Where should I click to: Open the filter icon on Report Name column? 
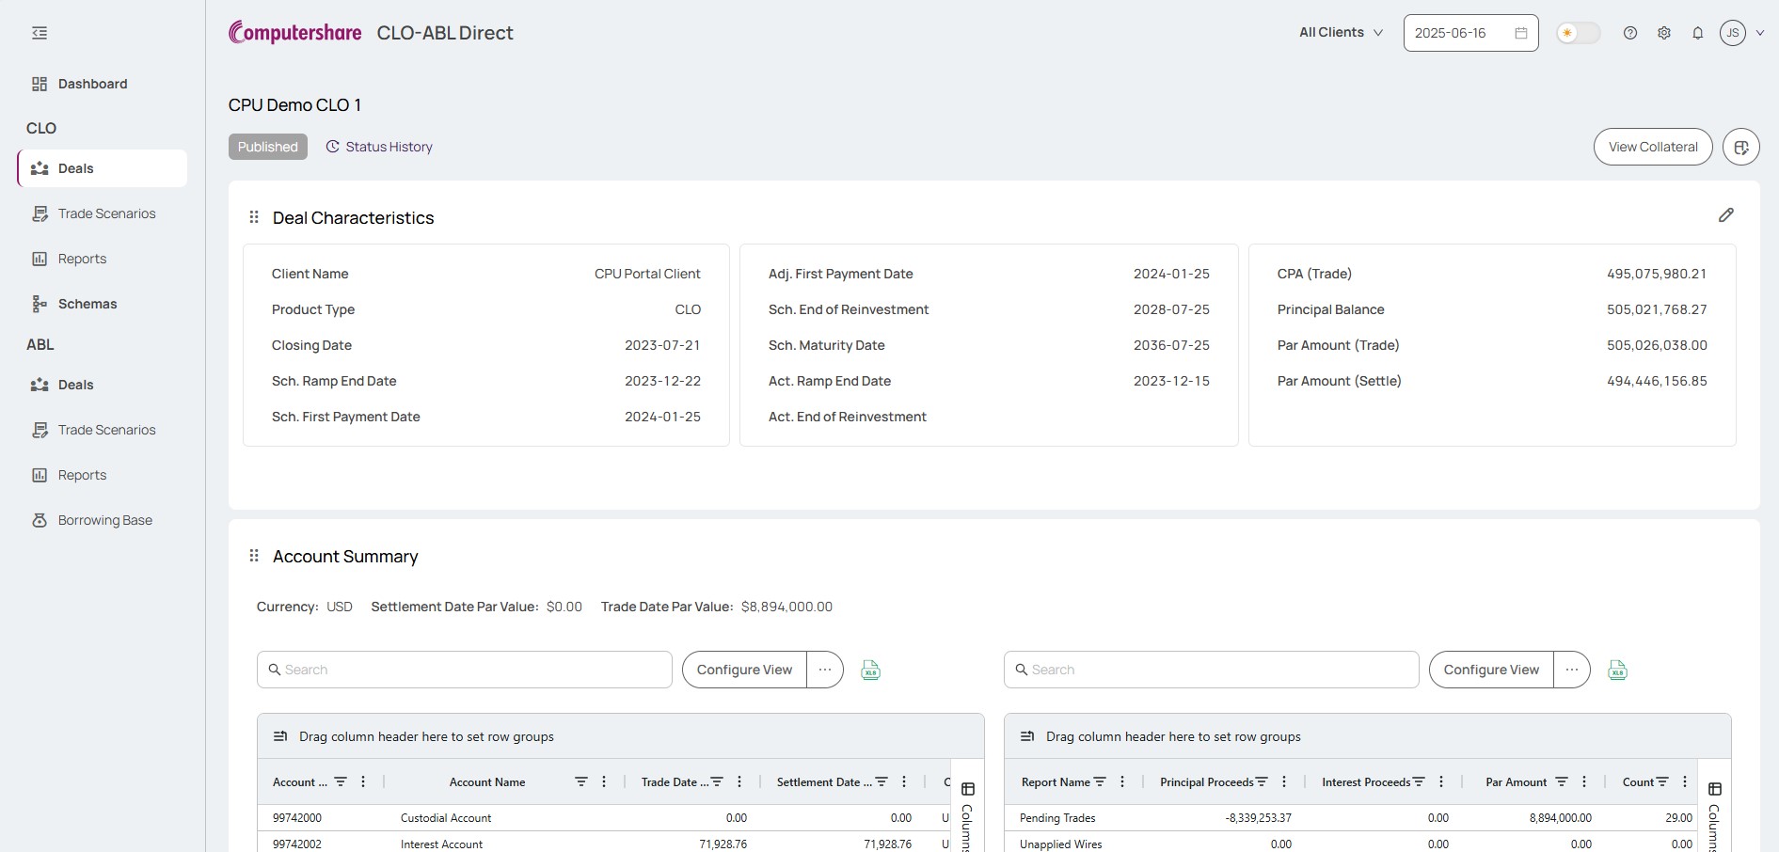click(x=1099, y=781)
